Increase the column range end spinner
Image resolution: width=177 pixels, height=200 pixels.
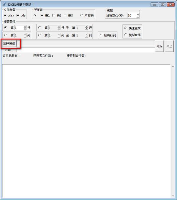click(x=86, y=34)
